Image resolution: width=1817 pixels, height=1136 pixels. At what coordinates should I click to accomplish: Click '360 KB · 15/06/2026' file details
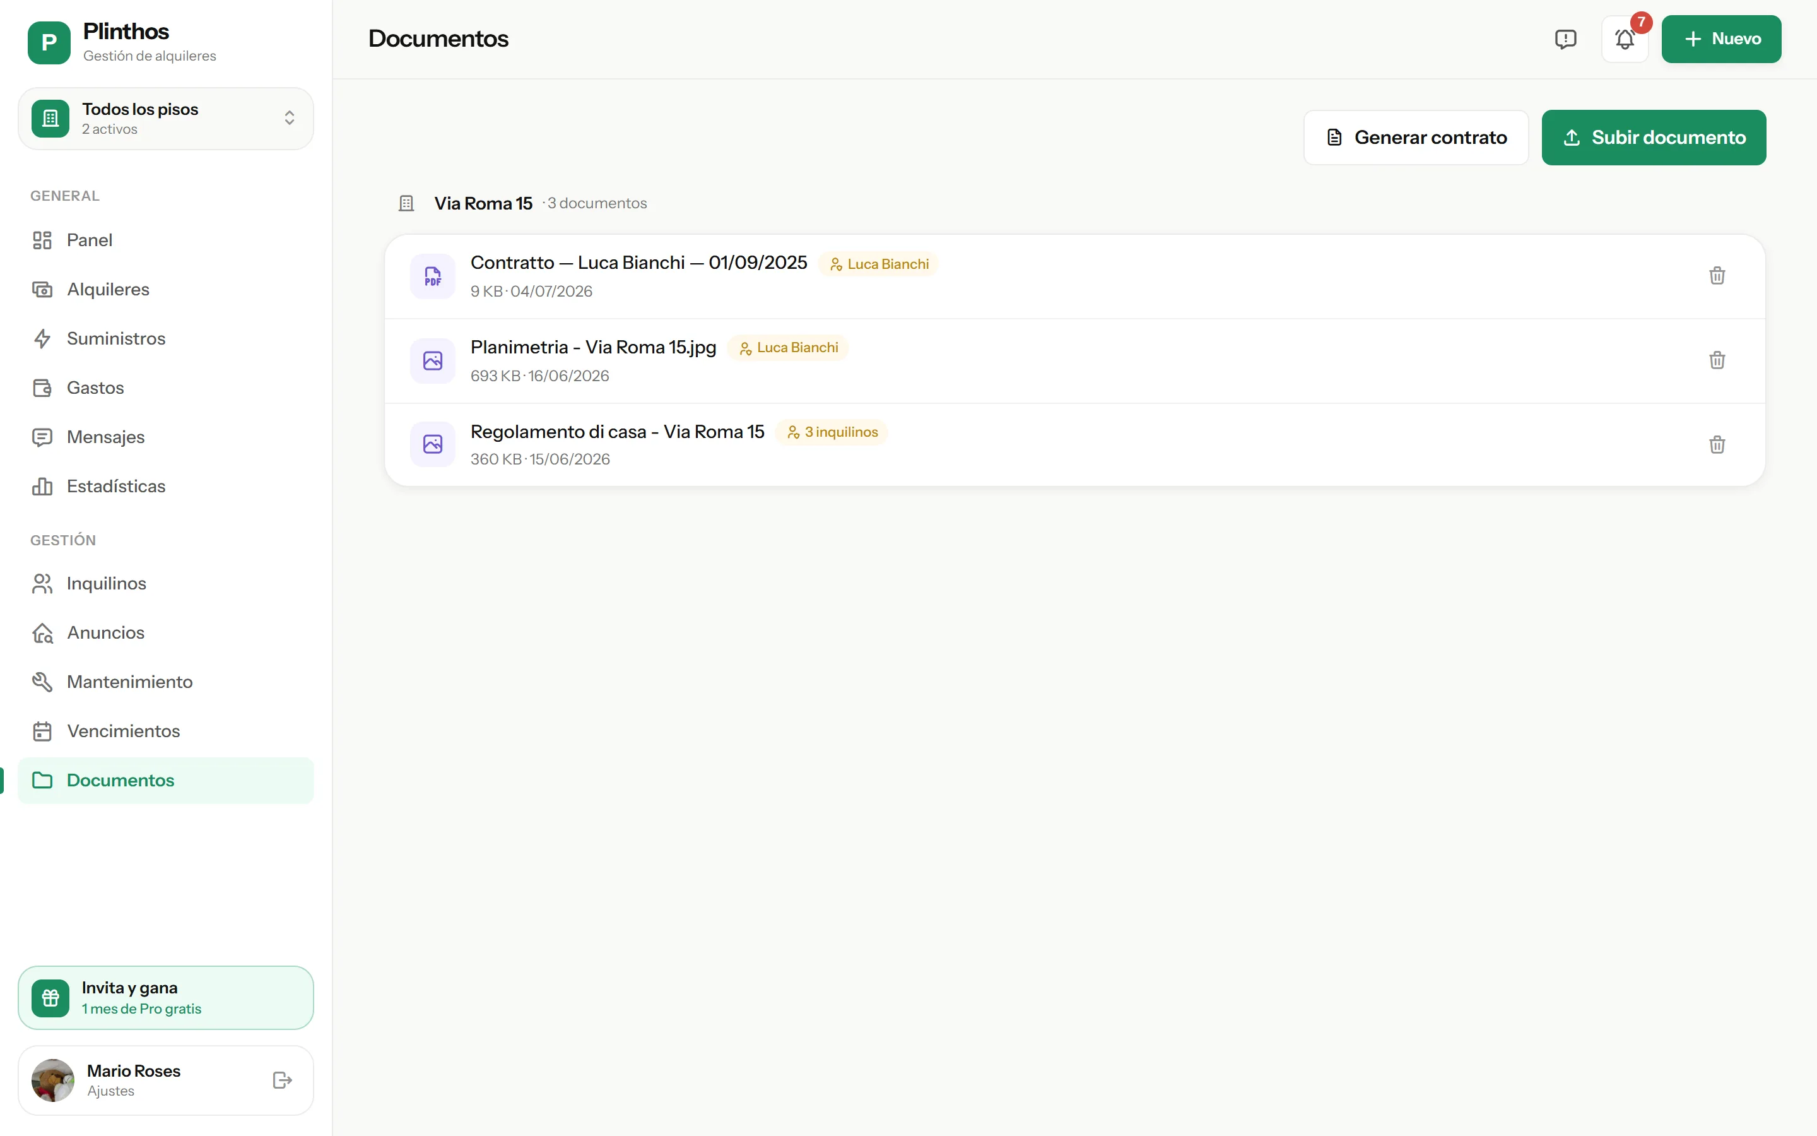pyautogui.click(x=540, y=459)
